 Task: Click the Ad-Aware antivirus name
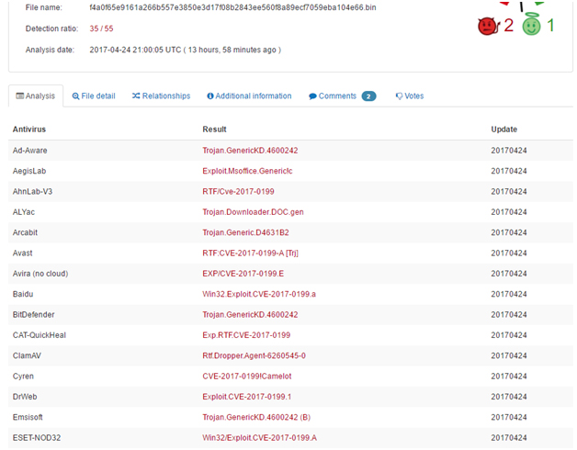coord(29,151)
